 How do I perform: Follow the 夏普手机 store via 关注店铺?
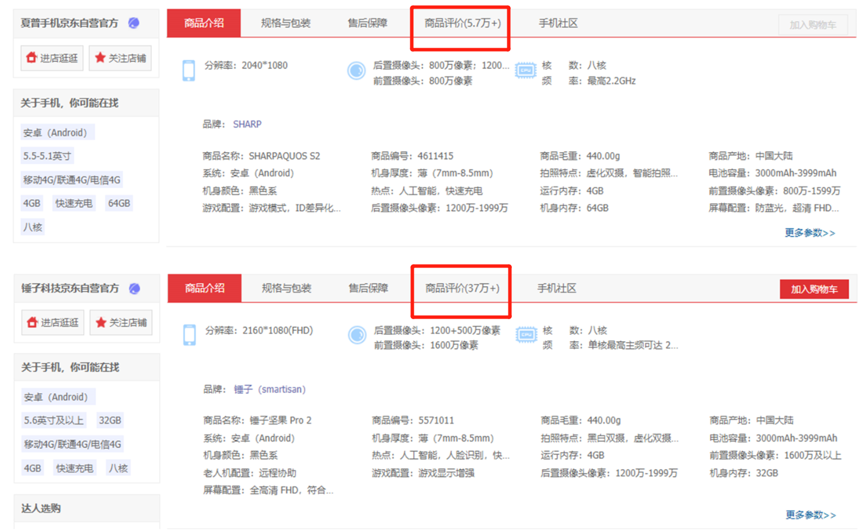pos(121,58)
